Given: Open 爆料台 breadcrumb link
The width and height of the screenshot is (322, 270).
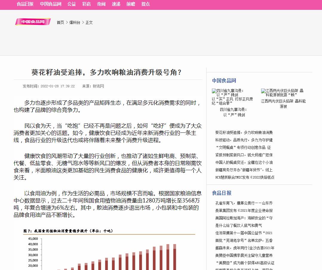Looking at the screenshot, I should tap(75, 22).
